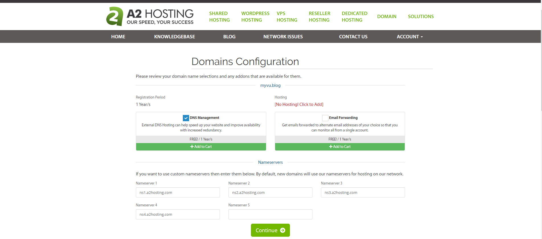Open the Shared Hosting menu

219,16
